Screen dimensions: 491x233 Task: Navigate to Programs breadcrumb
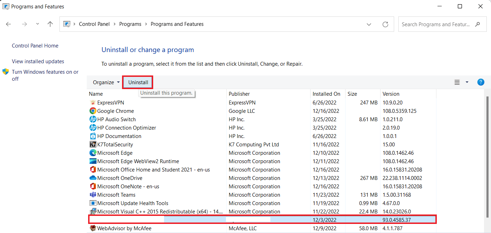point(130,24)
